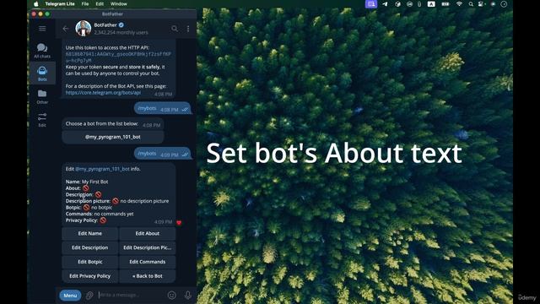Search within the BotFather chat
Screen dimensions: 540x304
[x=175, y=29]
